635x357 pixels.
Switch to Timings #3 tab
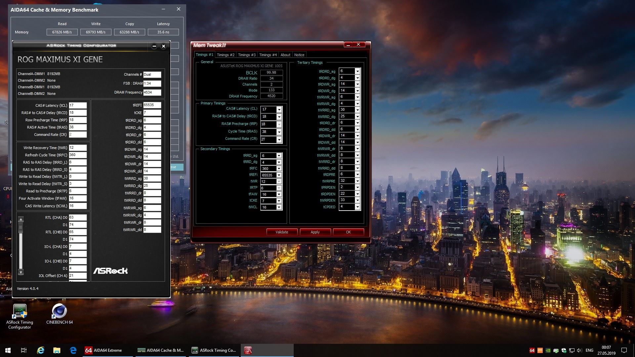click(x=247, y=55)
